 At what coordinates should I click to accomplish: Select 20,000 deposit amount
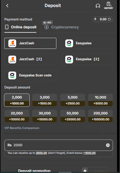click(x=17, y=116)
